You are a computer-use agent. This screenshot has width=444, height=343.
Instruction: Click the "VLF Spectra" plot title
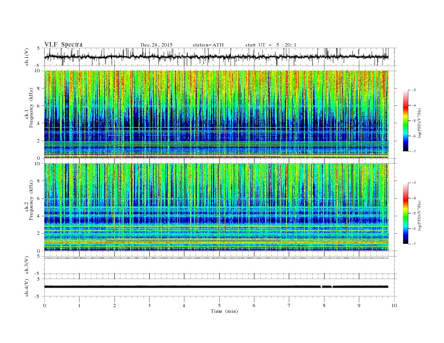coord(63,44)
